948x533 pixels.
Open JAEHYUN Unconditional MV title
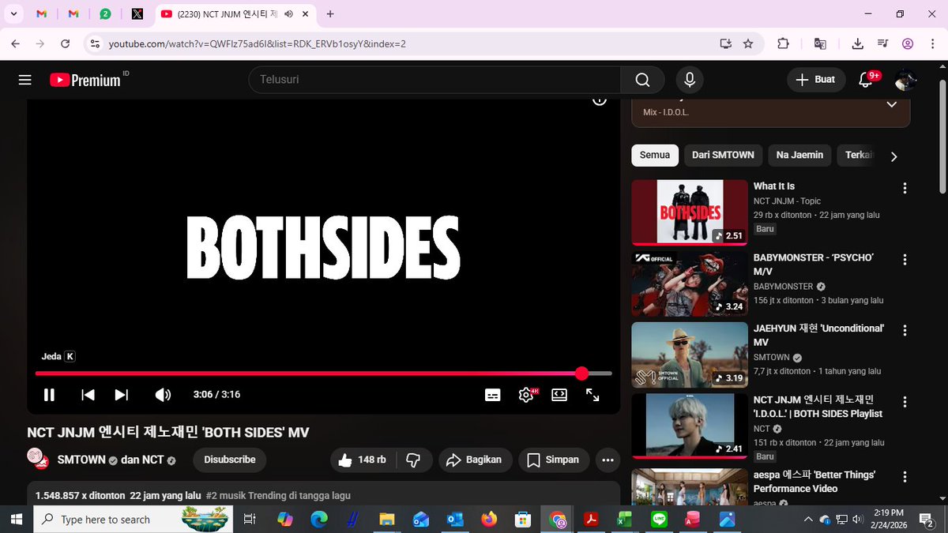818,335
